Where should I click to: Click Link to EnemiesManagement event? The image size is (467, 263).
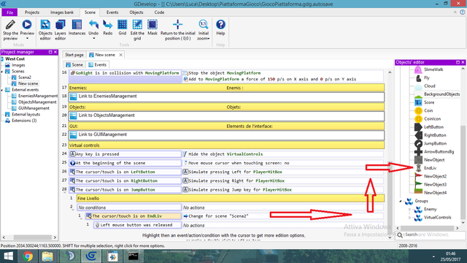coord(226,96)
